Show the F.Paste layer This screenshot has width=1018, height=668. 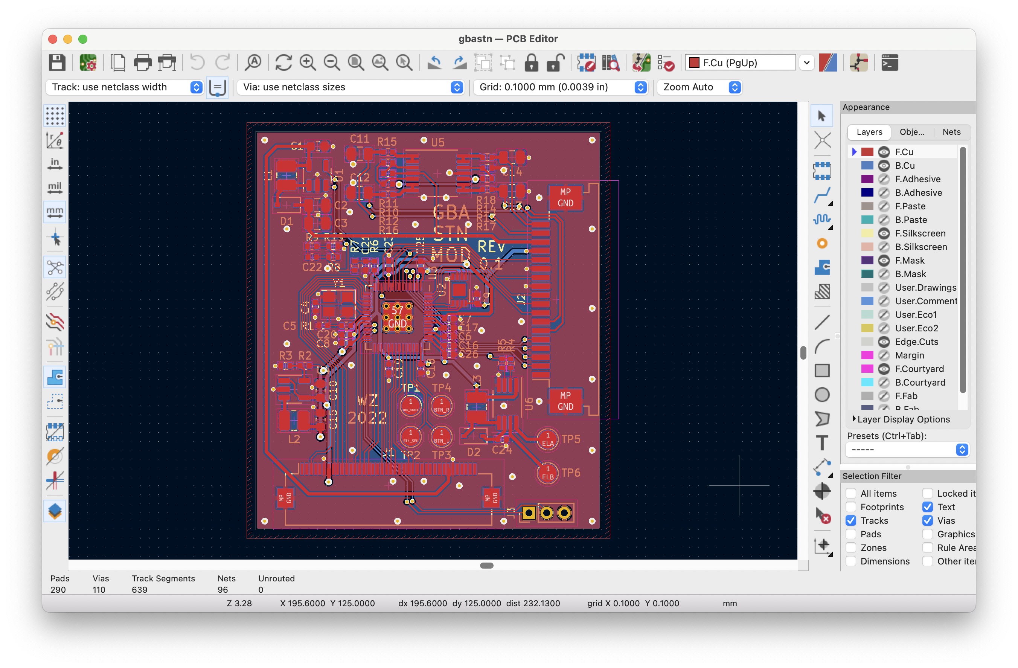[x=884, y=206]
